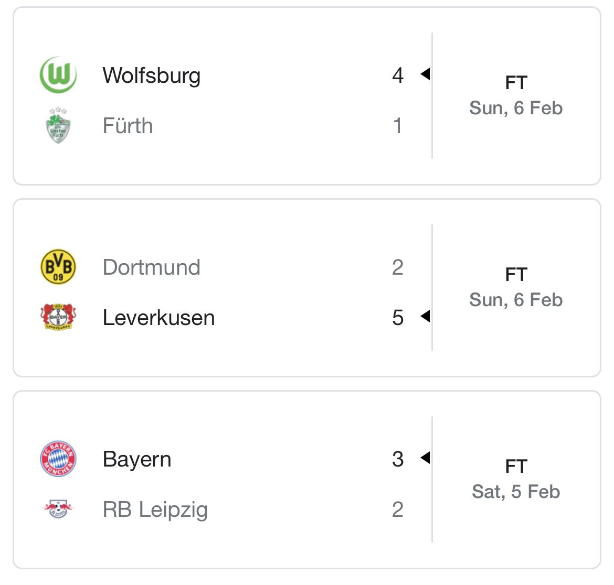Open the Bayern team name link

coord(137,459)
